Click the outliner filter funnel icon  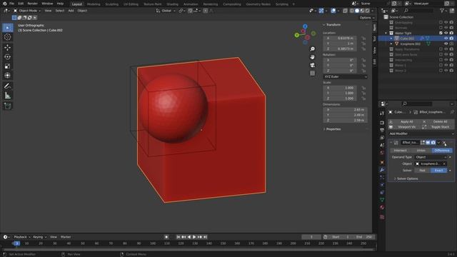pos(442,11)
